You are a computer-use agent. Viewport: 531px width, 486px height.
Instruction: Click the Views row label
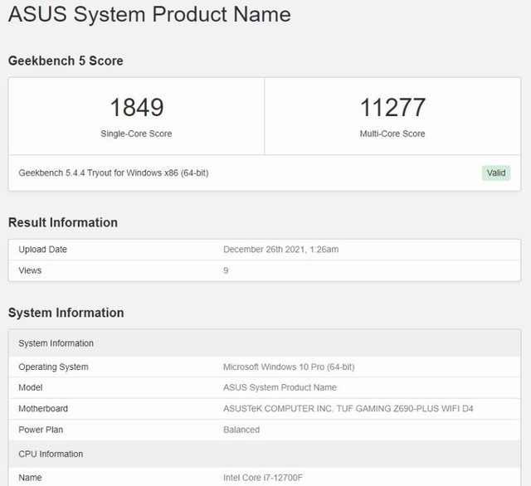coord(30,270)
